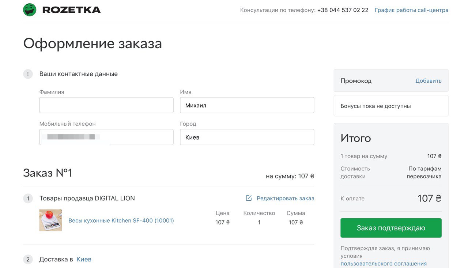The image size is (468, 268).
Task: Click Киев link in delivery section
Action: [84, 259]
